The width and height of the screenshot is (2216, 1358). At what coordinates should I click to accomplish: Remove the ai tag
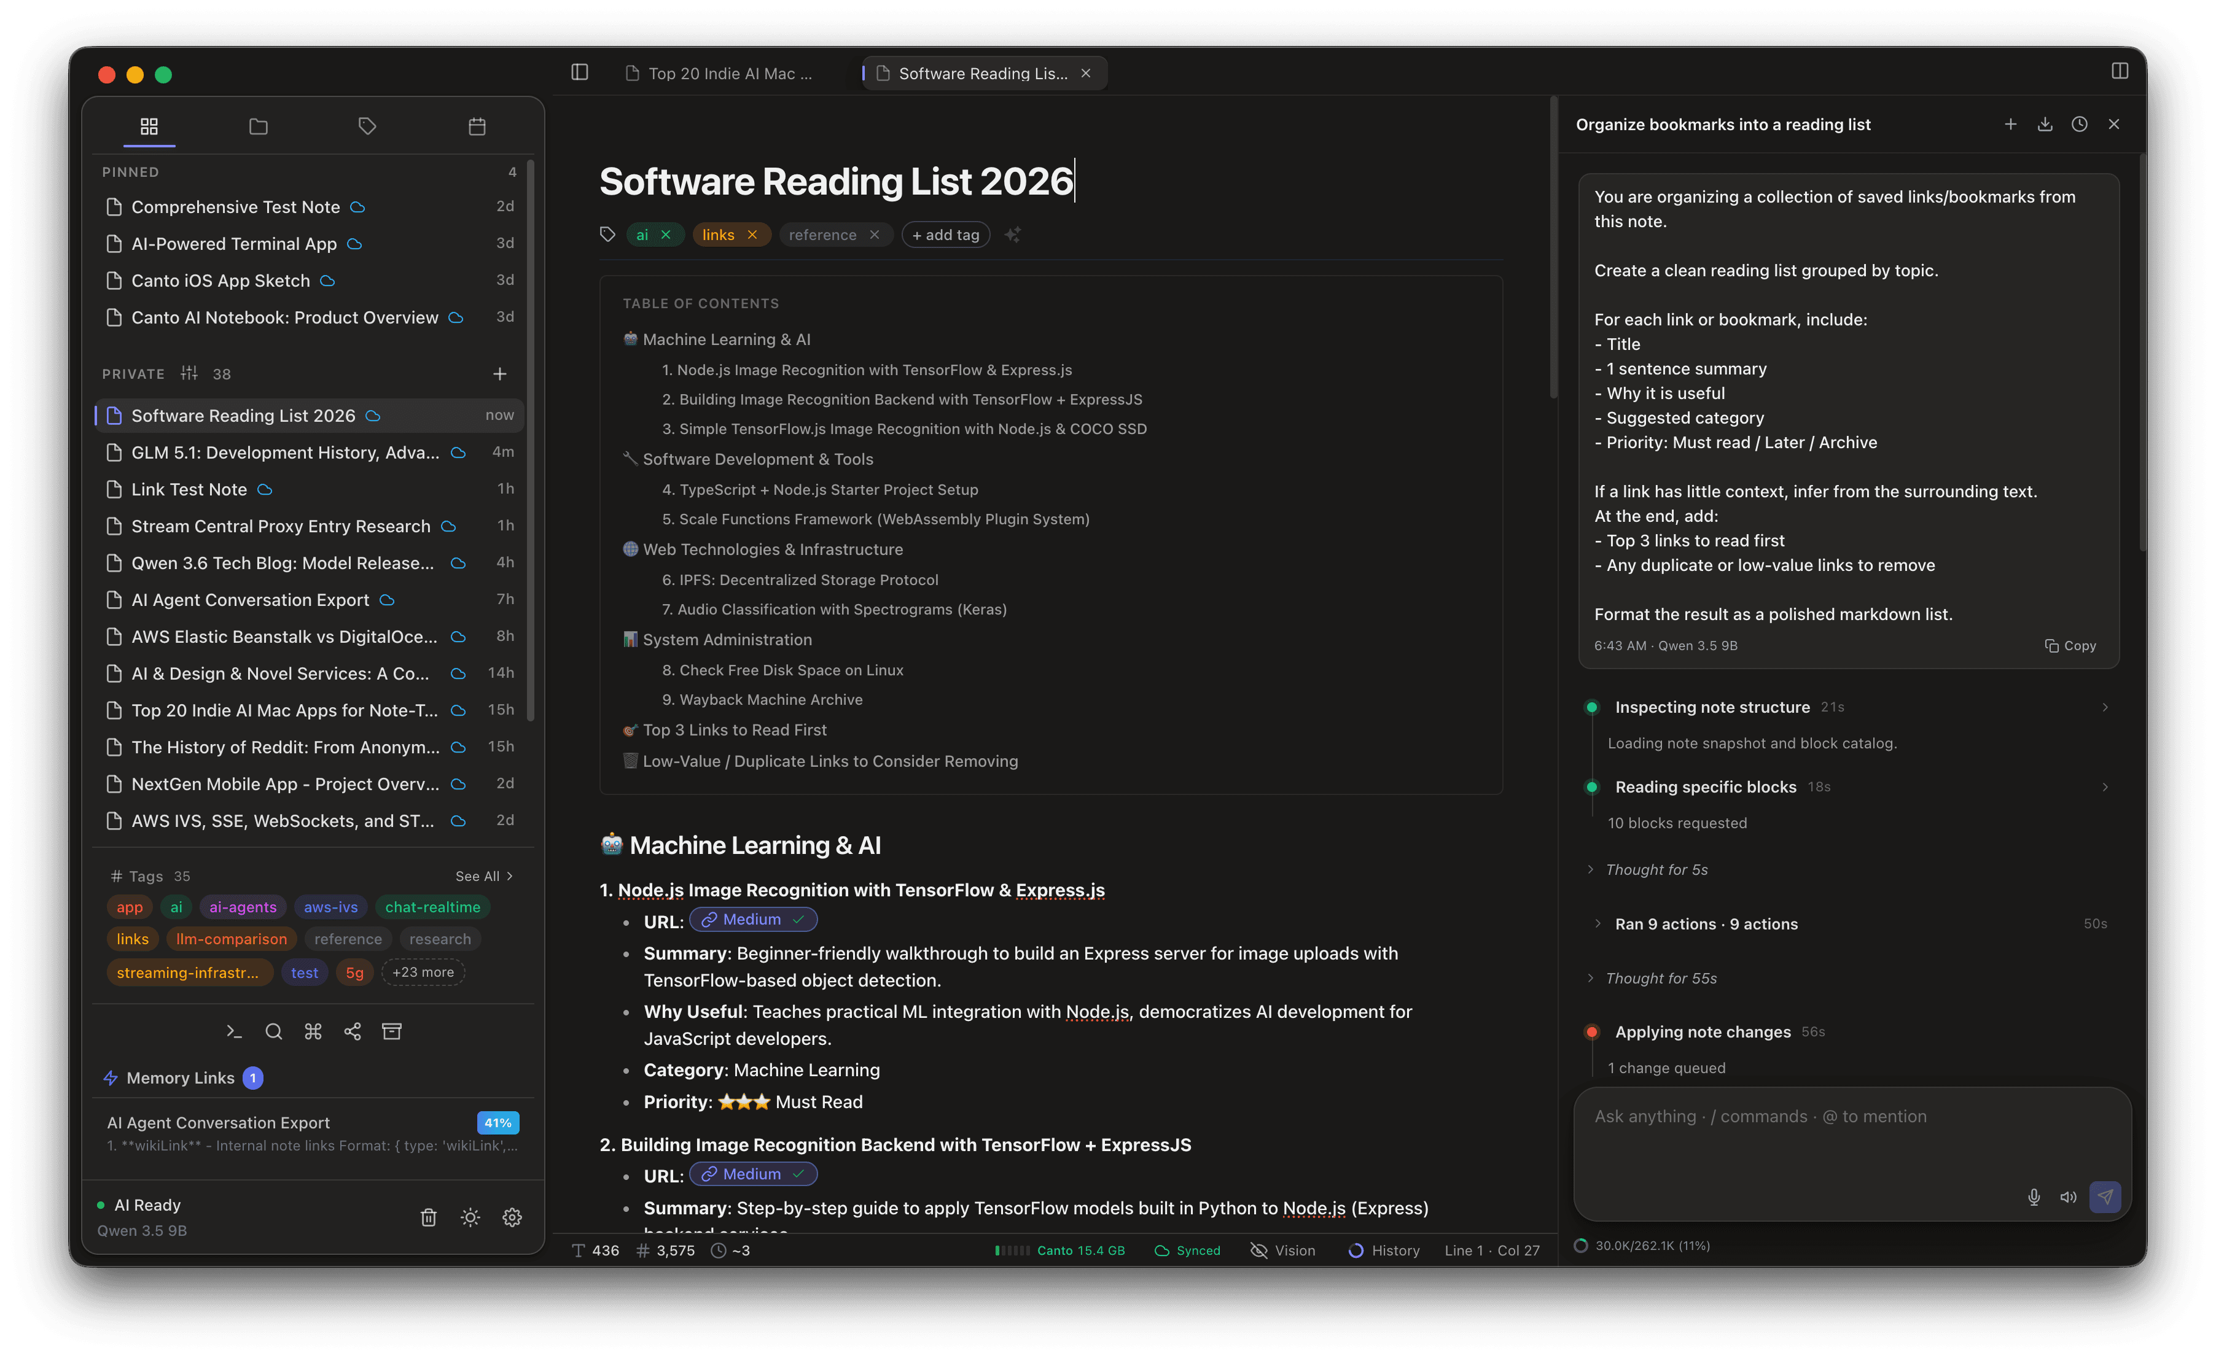666,235
